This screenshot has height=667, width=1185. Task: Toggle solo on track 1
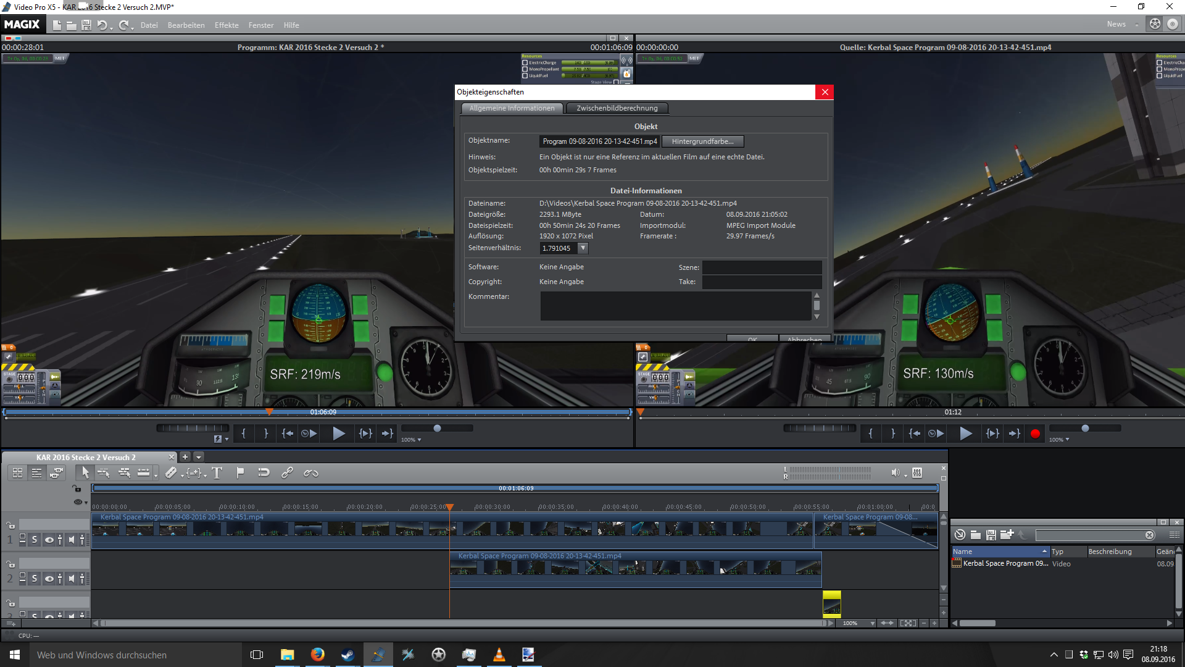[x=35, y=540]
